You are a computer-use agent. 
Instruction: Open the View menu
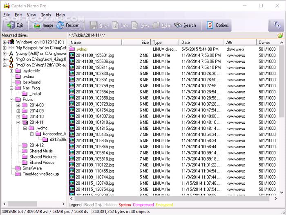pos(31,15)
